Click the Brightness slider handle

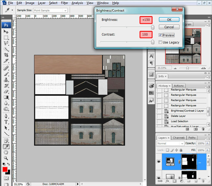pyautogui.click(x=153, y=27)
